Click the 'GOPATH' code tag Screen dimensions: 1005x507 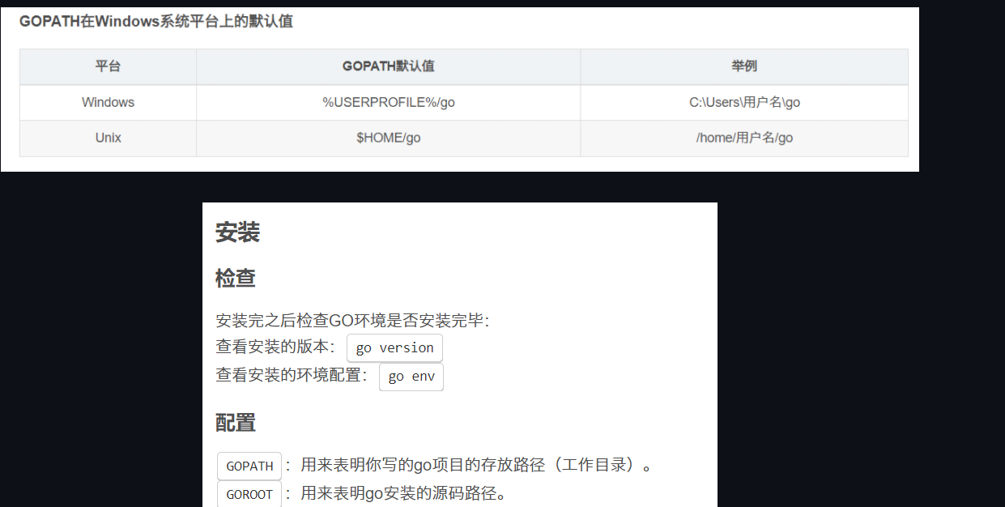tap(249, 466)
